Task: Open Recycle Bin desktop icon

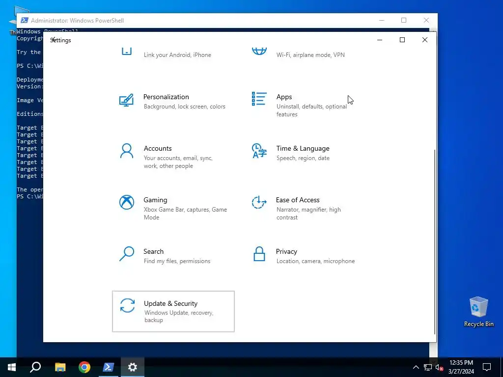Action: [478, 312]
